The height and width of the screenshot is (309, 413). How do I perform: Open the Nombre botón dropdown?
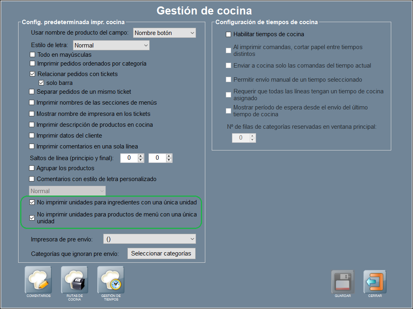pyautogui.click(x=164, y=33)
